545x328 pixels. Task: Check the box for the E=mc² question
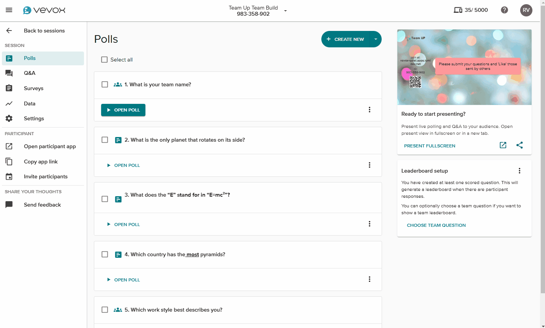(105, 199)
